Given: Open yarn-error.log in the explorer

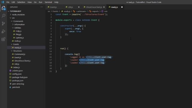Looking at the screenshot, I should (18, 84).
